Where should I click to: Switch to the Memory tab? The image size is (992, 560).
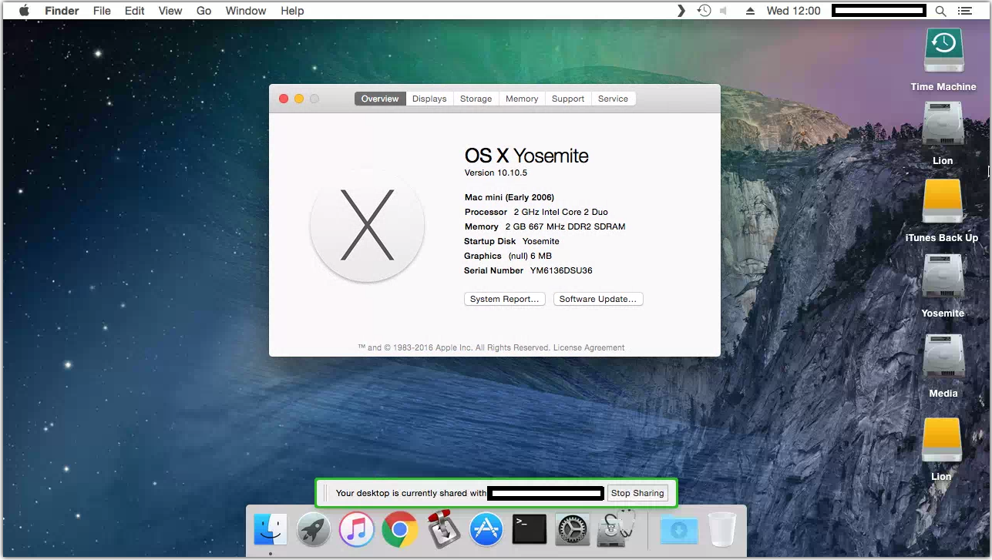point(522,99)
